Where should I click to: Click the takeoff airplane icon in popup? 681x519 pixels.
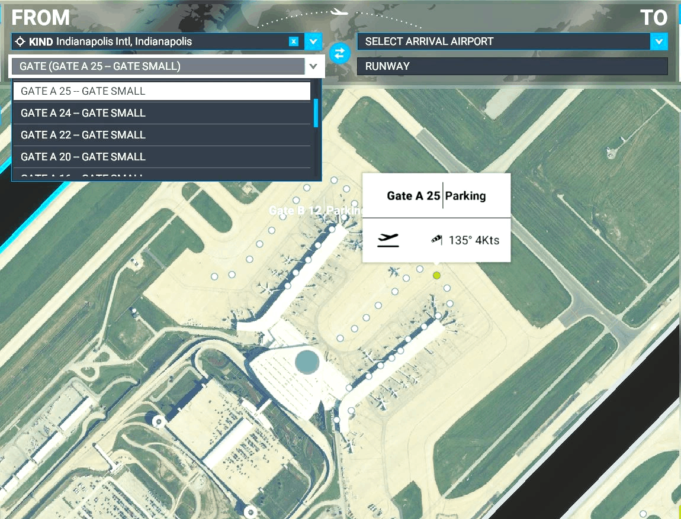[388, 240]
